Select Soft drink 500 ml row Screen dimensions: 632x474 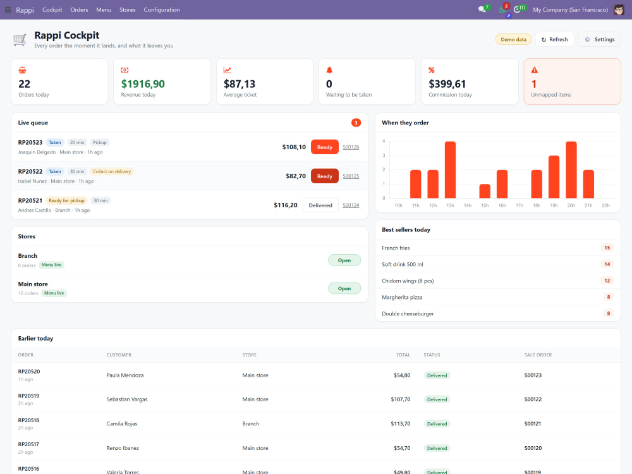click(497, 264)
